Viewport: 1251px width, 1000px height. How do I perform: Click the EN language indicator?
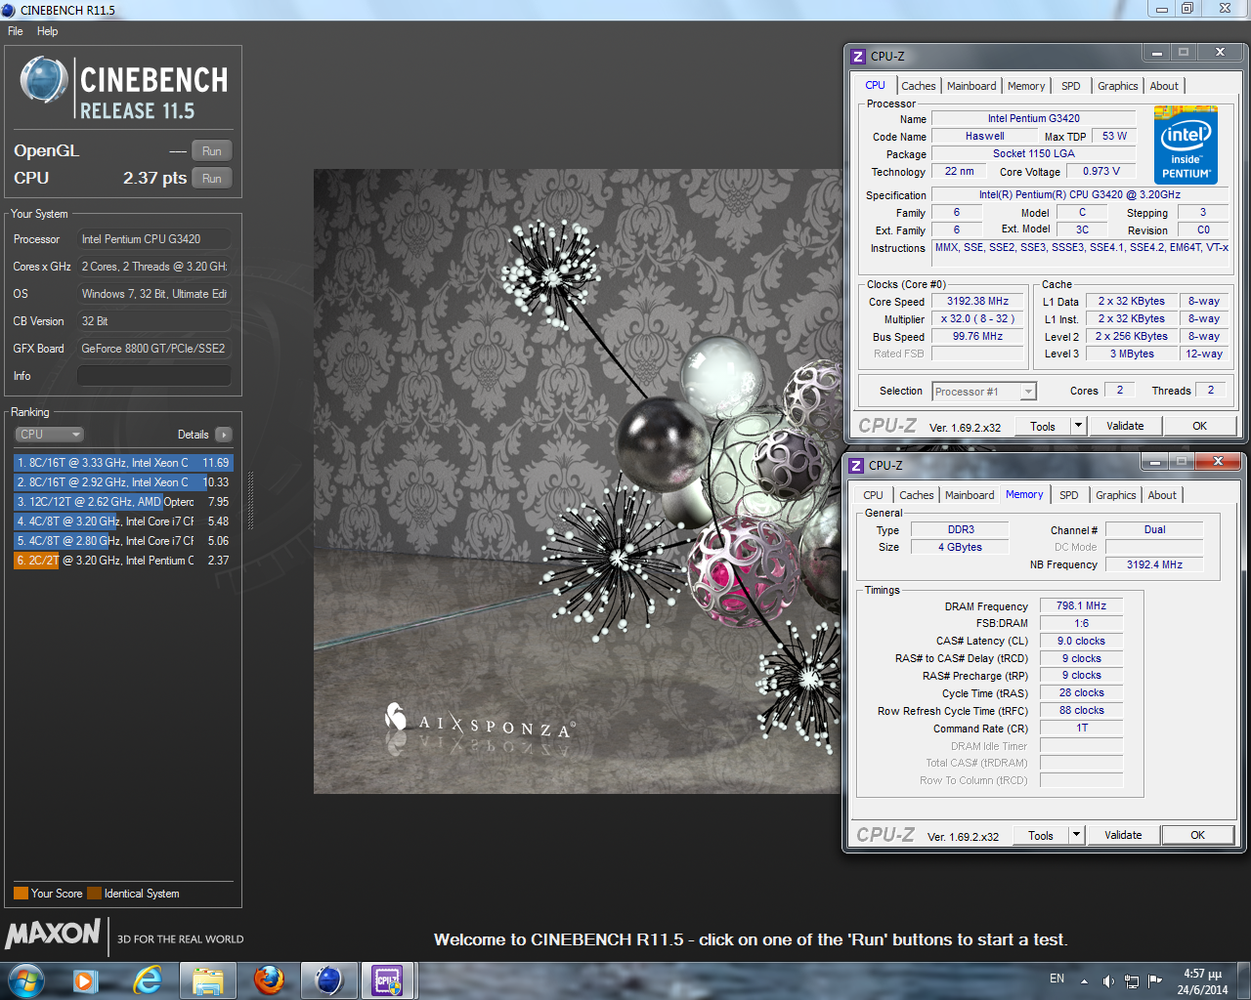[1057, 979]
